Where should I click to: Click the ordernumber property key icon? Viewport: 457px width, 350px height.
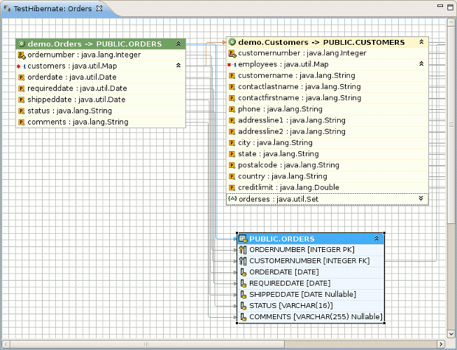tap(22, 55)
